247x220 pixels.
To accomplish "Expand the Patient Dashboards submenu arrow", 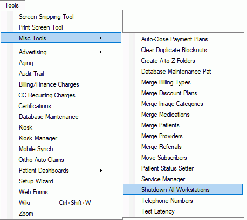I will click(x=101, y=171).
